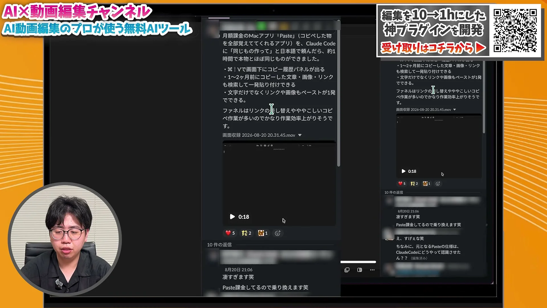Viewport: 547px width, 308px height.
Task: Select the '凄すぎます笑' reply in the right panel
Action: click(408, 217)
